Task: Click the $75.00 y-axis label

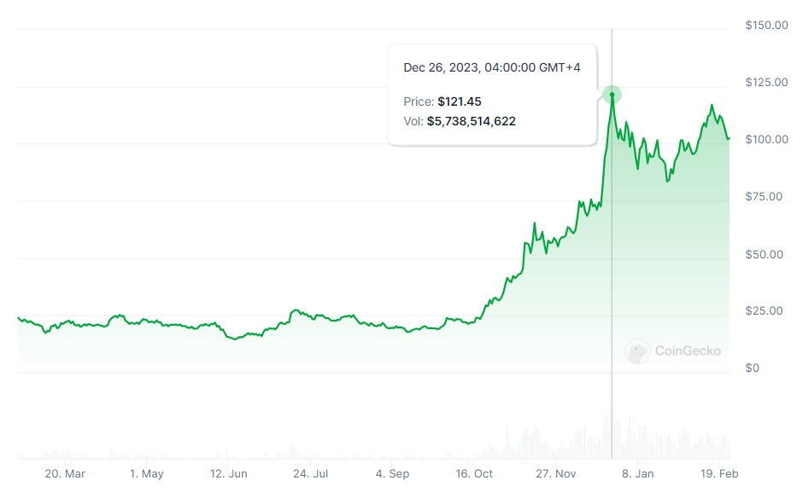Action: (764, 197)
